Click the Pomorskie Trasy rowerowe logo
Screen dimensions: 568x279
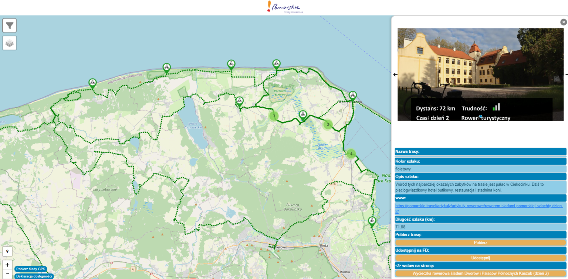[x=284, y=7]
